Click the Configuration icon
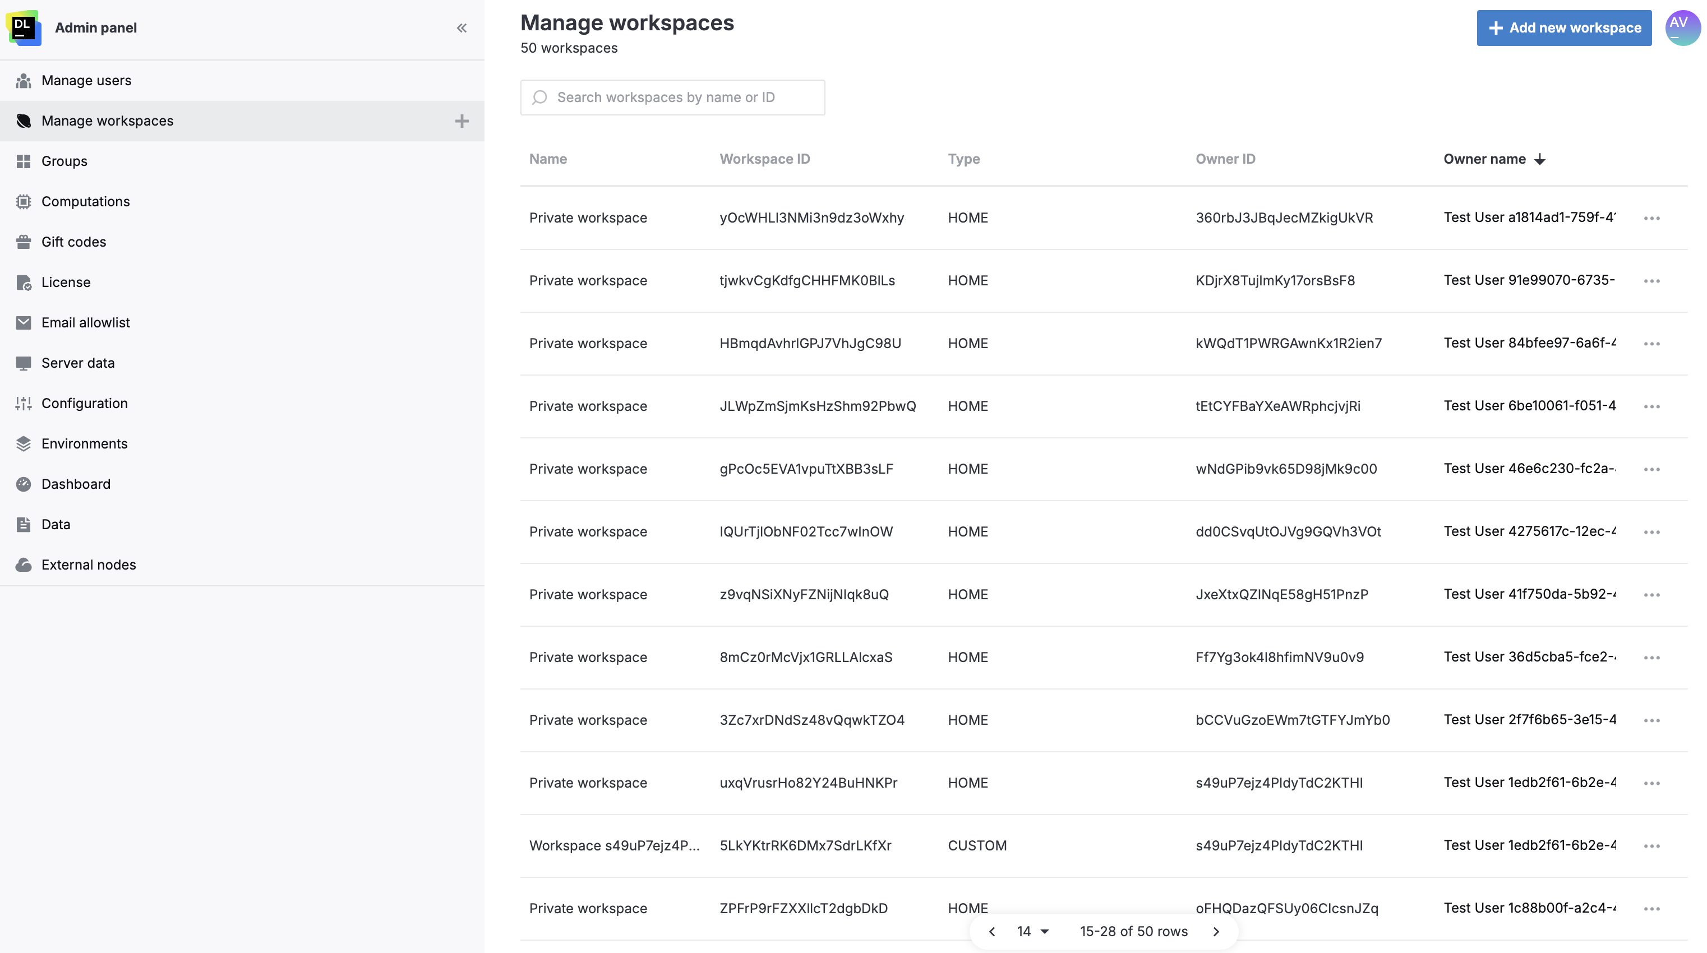 point(24,403)
